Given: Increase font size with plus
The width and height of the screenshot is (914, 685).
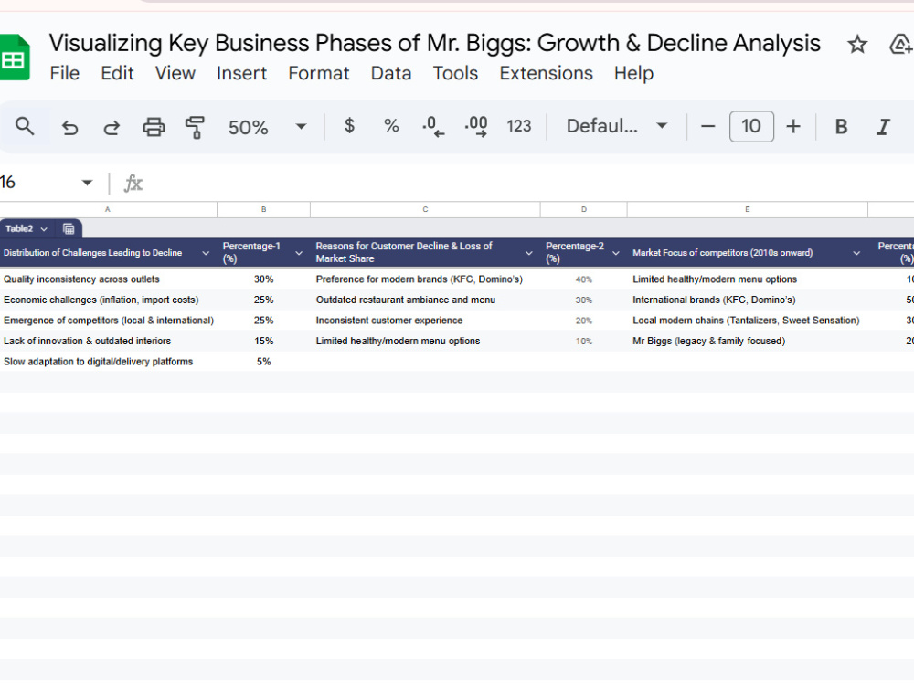Looking at the screenshot, I should 792,126.
